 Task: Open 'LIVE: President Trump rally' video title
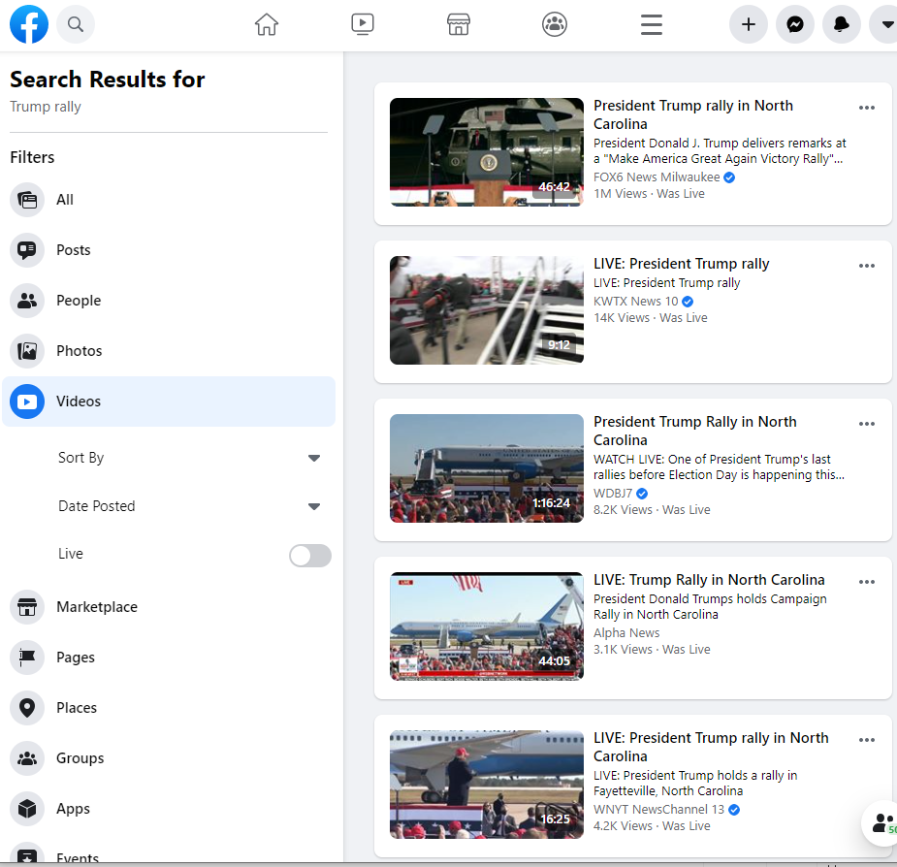pos(681,264)
